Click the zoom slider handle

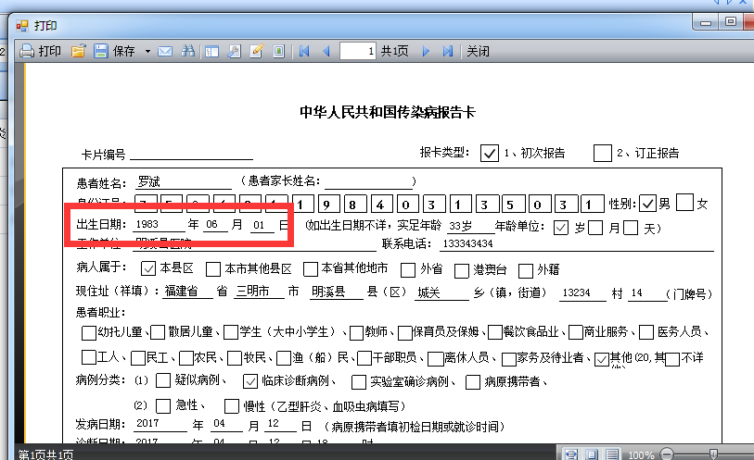point(713,454)
